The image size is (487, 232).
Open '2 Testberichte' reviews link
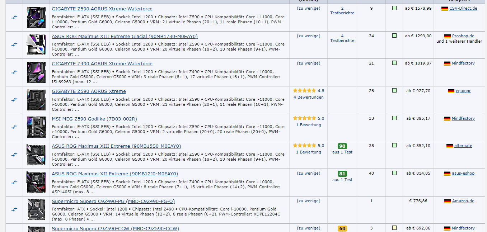[342, 10]
